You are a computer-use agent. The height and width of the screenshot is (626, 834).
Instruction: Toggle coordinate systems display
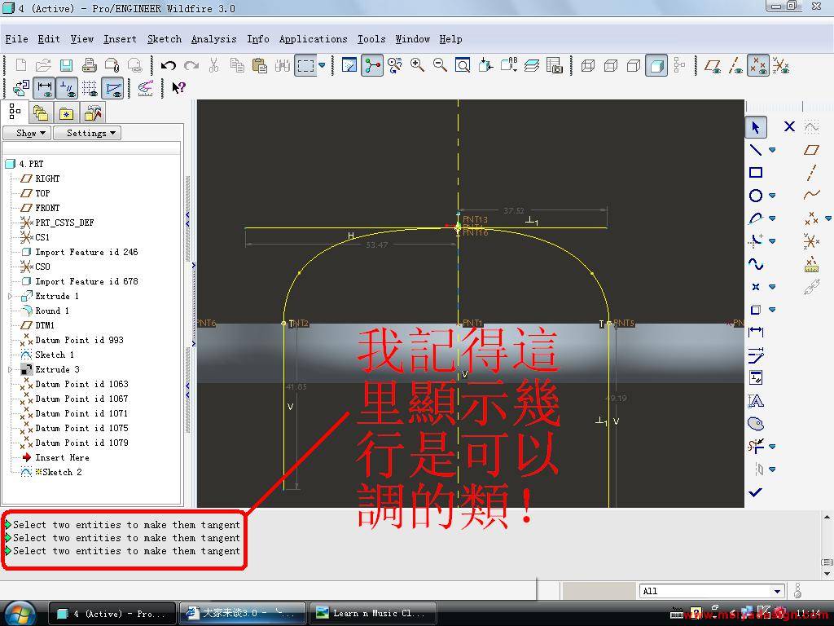coord(781,65)
